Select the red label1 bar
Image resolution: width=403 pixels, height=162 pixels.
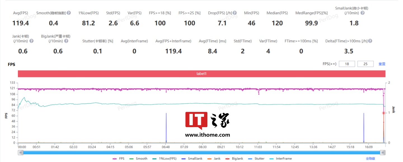click(201, 74)
